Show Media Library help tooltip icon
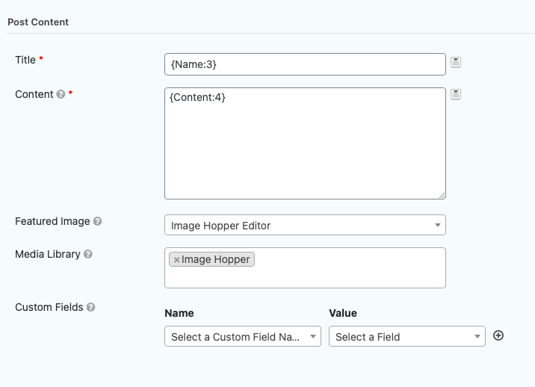Viewport: 535px width, 387px height. coord(88,255)
